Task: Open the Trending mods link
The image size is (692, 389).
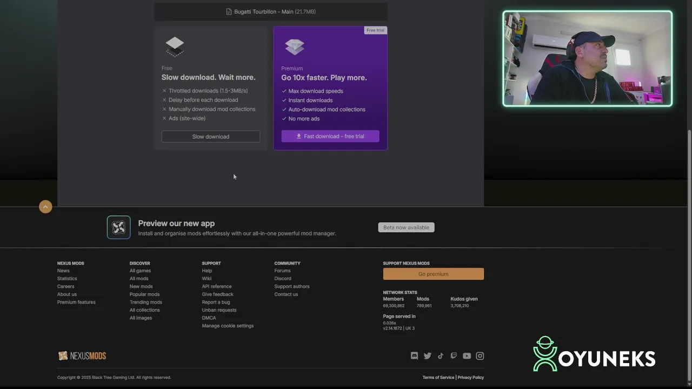Action: coord(146,302)
